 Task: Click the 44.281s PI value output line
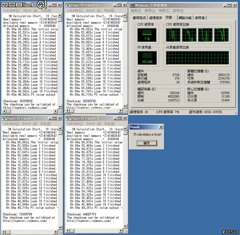(x=96, y=208)
